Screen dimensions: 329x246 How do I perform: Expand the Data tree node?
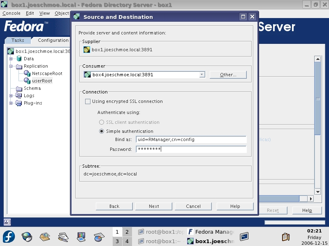[11, 59]
